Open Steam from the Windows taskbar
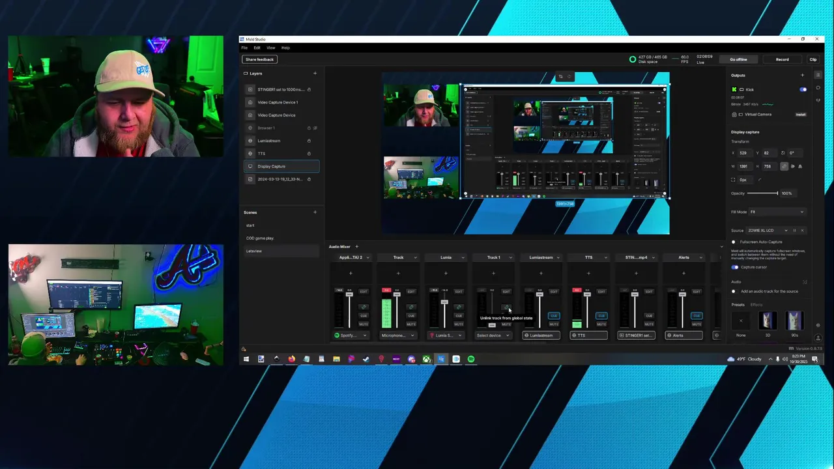This screenshot has height=469, width=834. (x=366, y=359)
